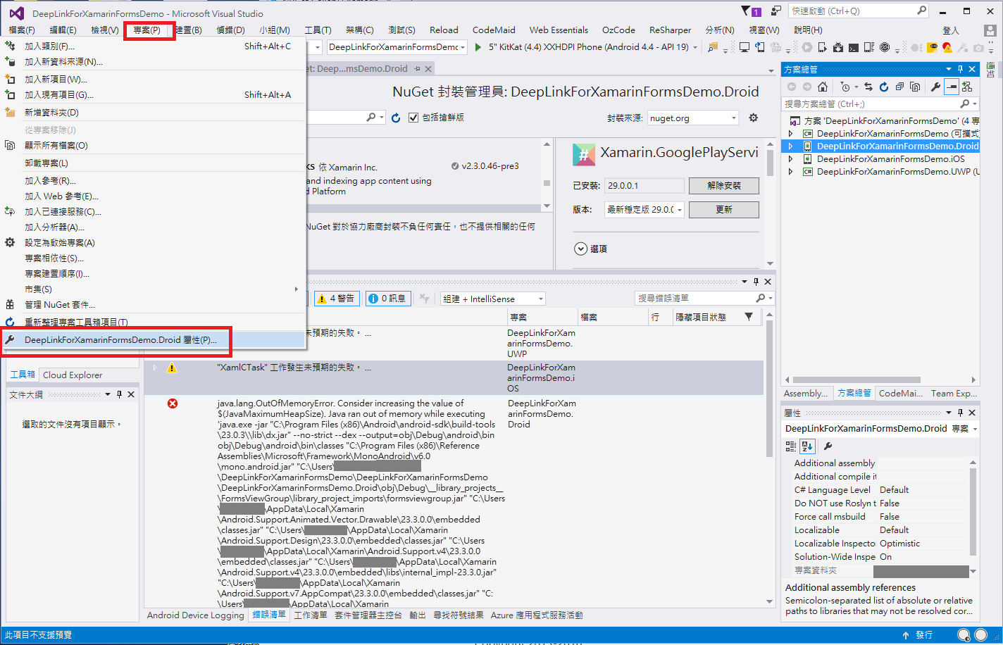
Task: Click the Quick Launch search field
Action: tap(859, 11)
